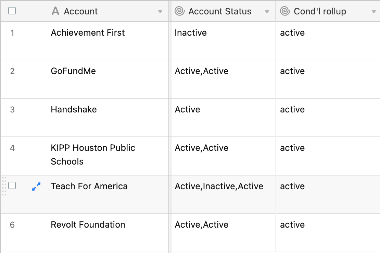Screen dimensions: 380x253
Task: Click the rollup spiral icon beside Cond'l rollup
Action: [285, 11]
